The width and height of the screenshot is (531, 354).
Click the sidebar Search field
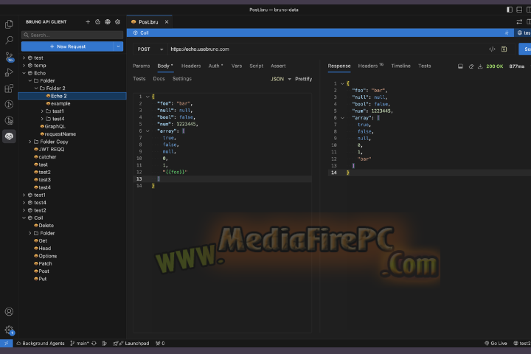[x=72, y=35]
